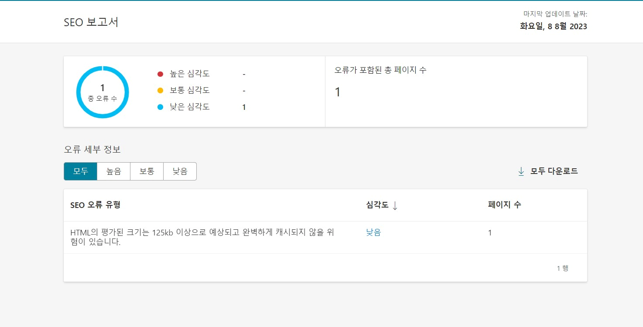
Task: Click the yellow 보통 심각도 severity dot
Action: 160,90
